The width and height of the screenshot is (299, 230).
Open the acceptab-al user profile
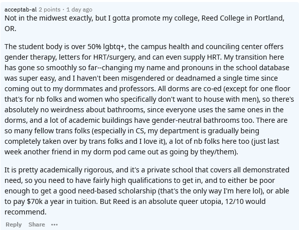[x=21, y=10]
